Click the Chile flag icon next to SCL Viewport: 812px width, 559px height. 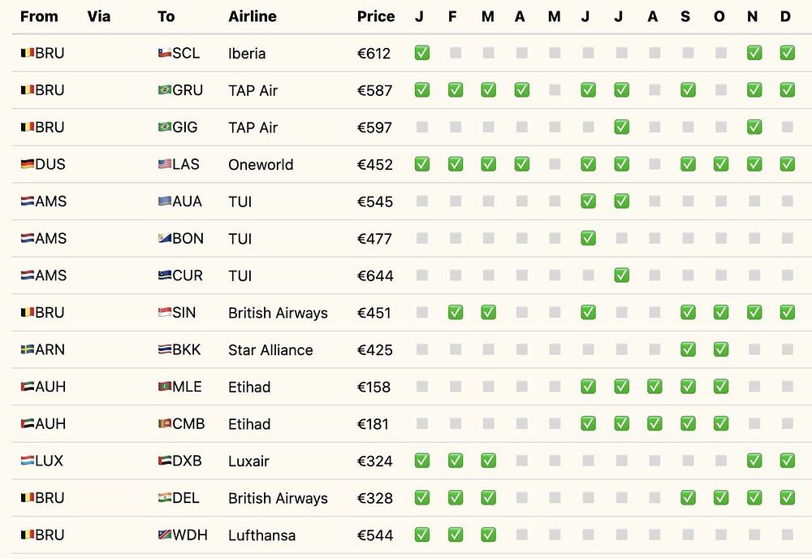[x=164, y=54]
